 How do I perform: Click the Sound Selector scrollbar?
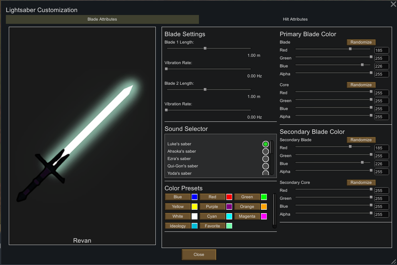[x=272, y=158]
